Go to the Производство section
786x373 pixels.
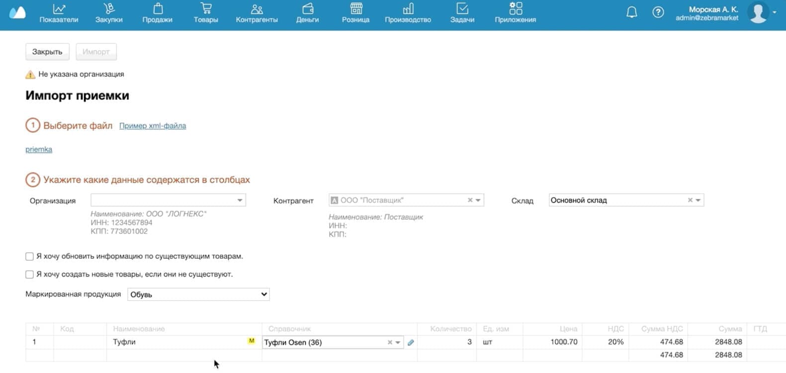[x=408, y=13]
